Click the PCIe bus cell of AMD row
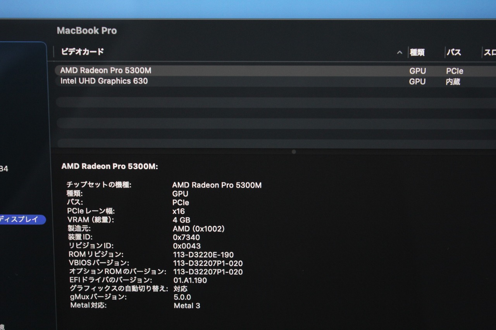Viewport: 496px width, 330px height. tap(455, 71)
